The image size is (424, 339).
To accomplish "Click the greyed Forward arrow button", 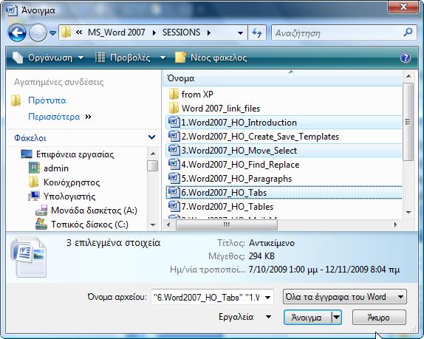I will 38,33.
